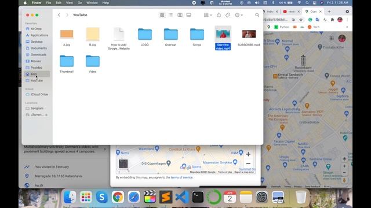Open the View menu
Screen dimensions: 371x208
pyautogui.click(x=70, y=3)
